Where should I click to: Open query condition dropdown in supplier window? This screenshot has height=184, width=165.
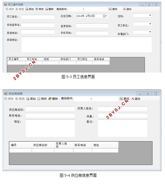pyautogui.click(x=91, y=99)
